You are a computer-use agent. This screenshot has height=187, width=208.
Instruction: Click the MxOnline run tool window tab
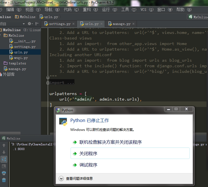coord(11,138)
